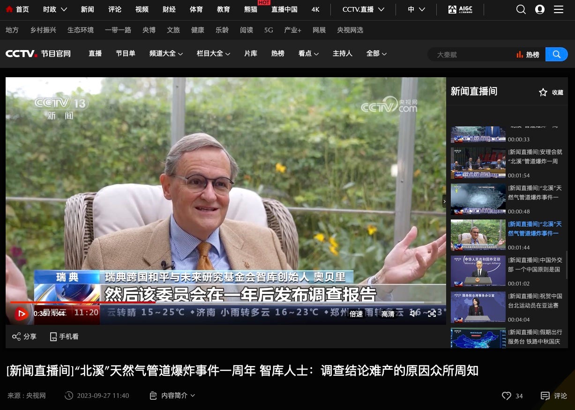Click the 央视网 source text

(36, 396)
